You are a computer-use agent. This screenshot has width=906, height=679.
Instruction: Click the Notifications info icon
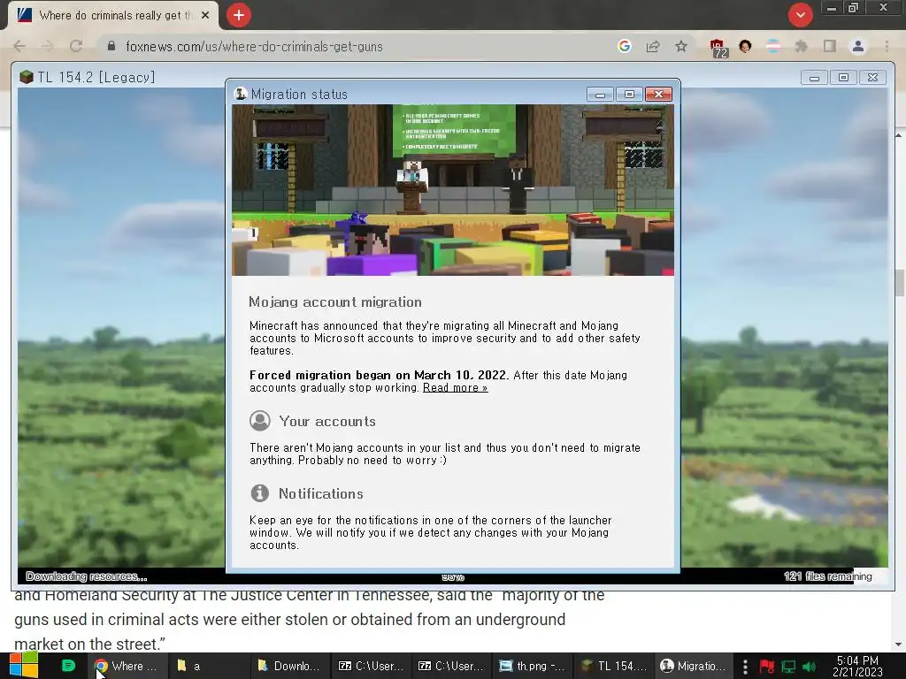tap(260, 493)
